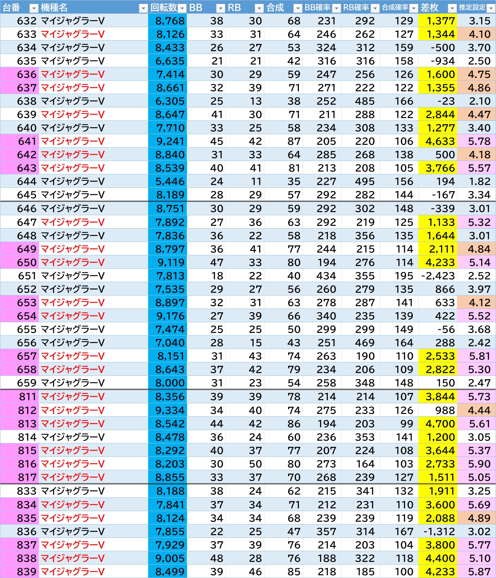Click the yellow 差枚 cell showing 4,700
The image size is (496, 578).
(x=440, y=424)
